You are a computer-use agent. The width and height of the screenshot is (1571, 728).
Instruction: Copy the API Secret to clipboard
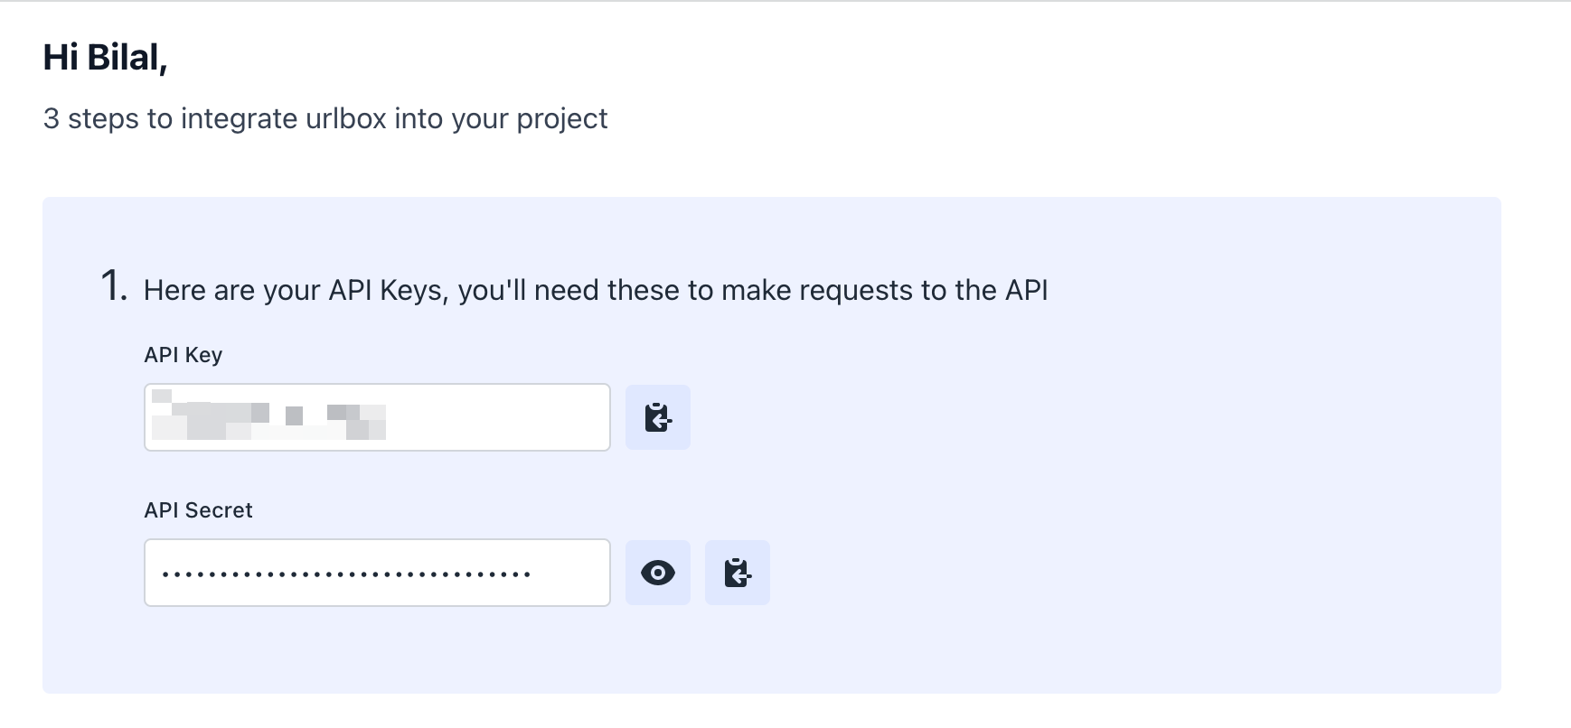[737, 573]
